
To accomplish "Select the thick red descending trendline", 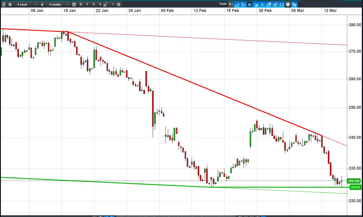I will [195, 83].
